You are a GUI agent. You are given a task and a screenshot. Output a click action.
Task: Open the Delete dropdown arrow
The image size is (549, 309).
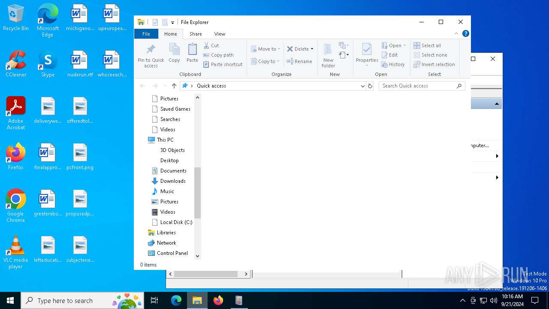coord(312,49)
